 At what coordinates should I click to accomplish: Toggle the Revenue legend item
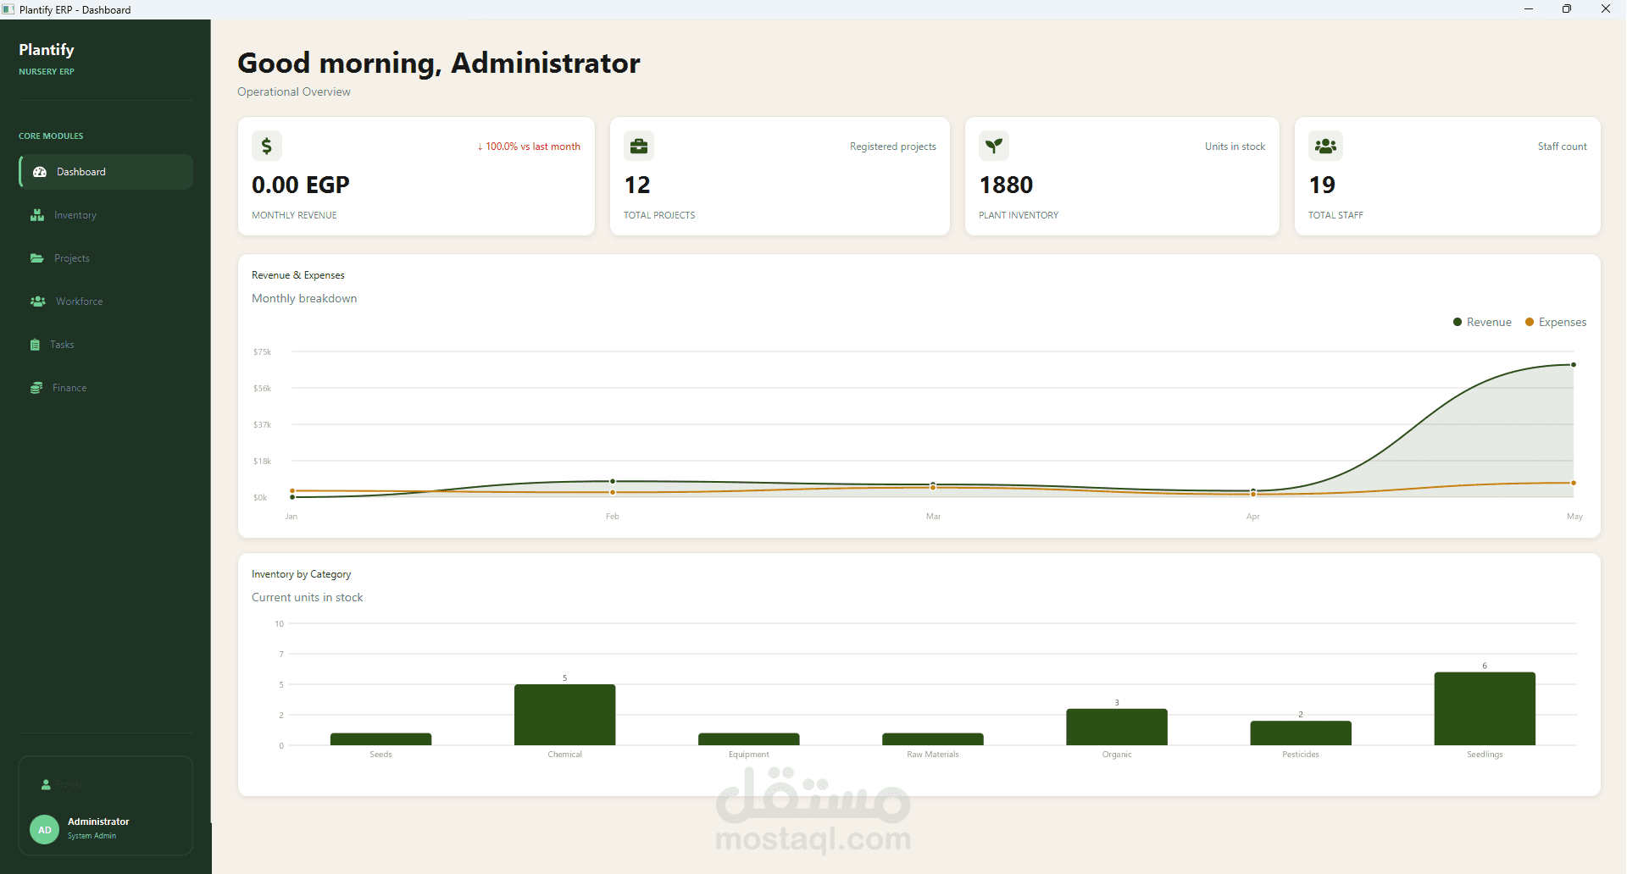coord(1482,322)
